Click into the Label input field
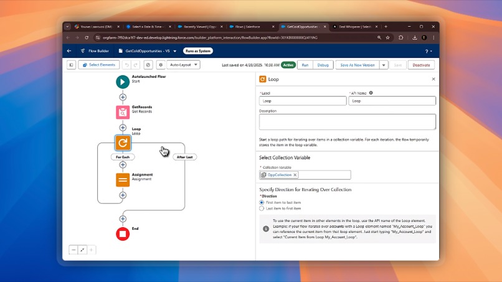The image size is (502, 282). tap(303, 101)
